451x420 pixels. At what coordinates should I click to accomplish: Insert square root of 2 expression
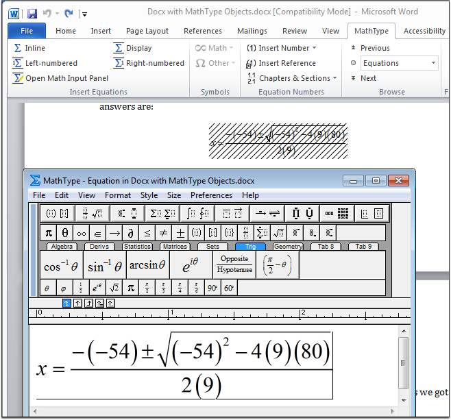[114, 288]
